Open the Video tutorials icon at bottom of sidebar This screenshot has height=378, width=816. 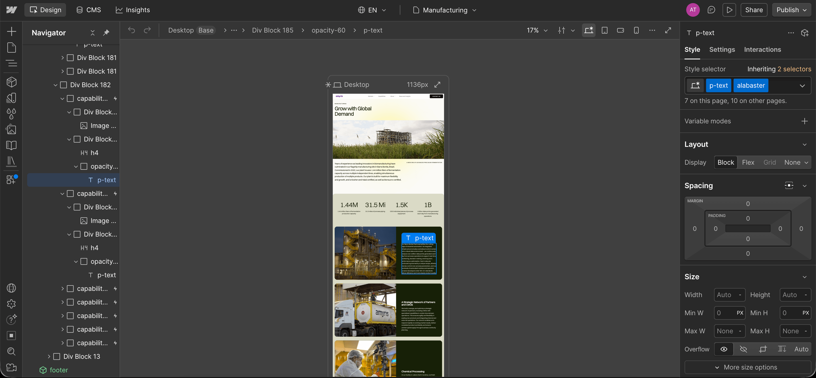11,367
